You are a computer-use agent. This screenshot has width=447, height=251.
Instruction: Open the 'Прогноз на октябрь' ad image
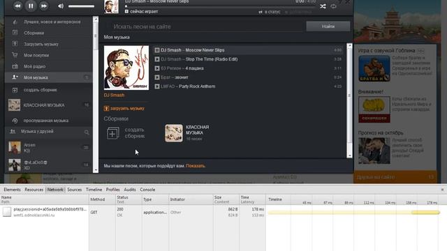pos(374,151)
